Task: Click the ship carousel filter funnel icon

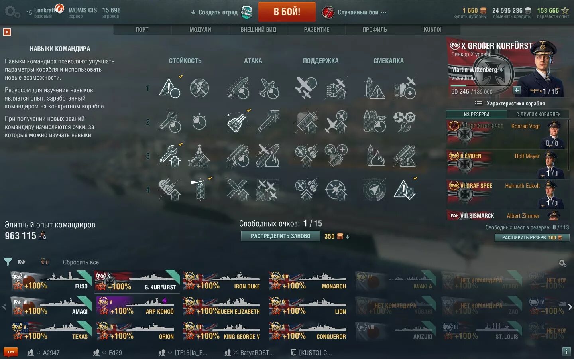Action: point(8,262)
